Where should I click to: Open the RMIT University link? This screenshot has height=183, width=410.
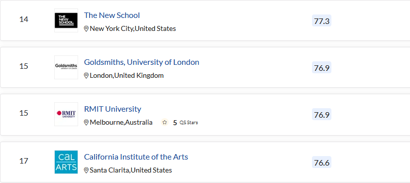click(x=112, y=109)
